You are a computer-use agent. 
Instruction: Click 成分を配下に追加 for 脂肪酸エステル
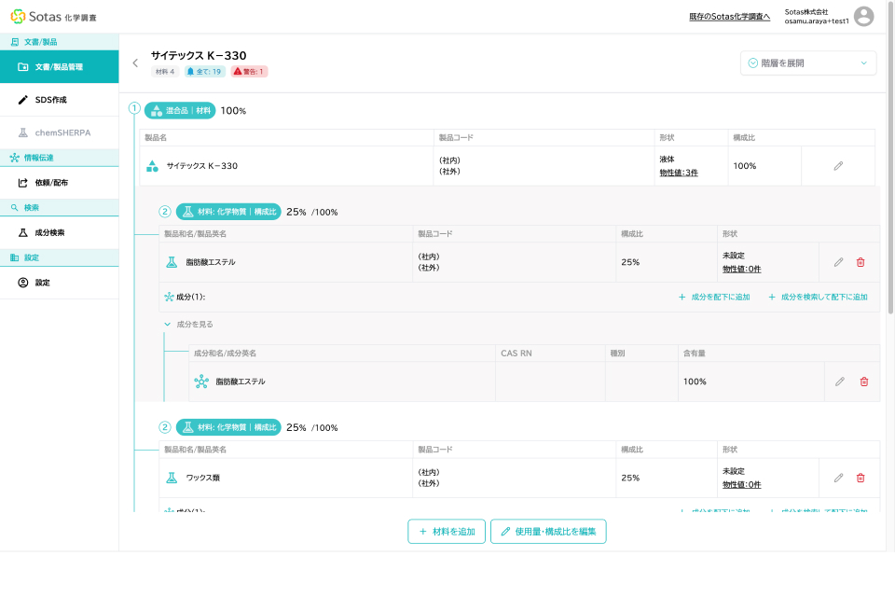coord(714,297)
